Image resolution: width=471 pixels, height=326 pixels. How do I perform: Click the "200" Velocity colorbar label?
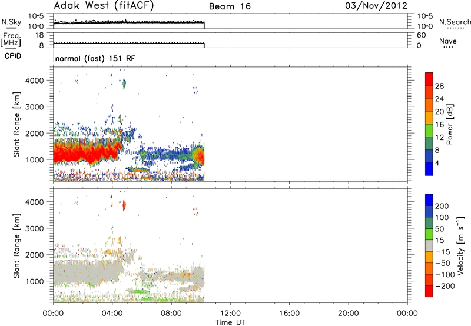tap(442, 206)
